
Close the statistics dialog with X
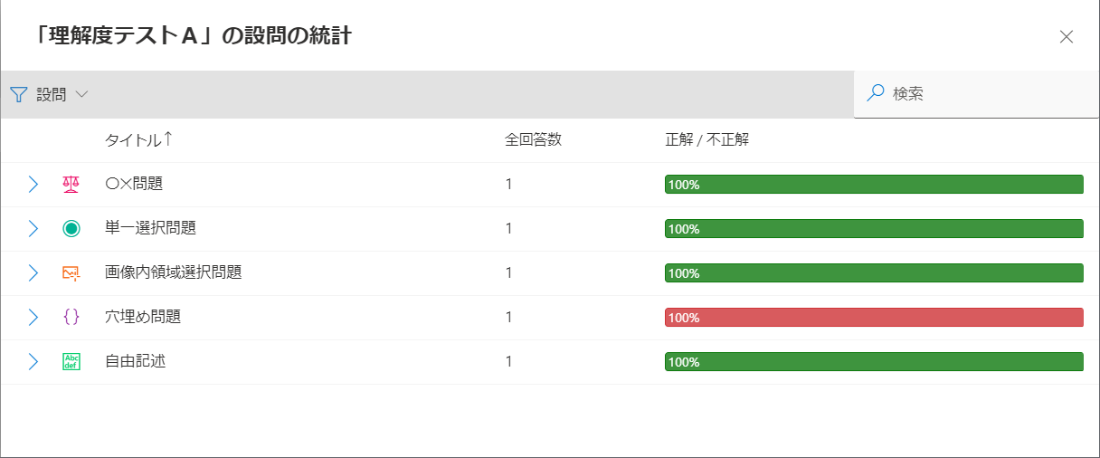[1067, 36]
